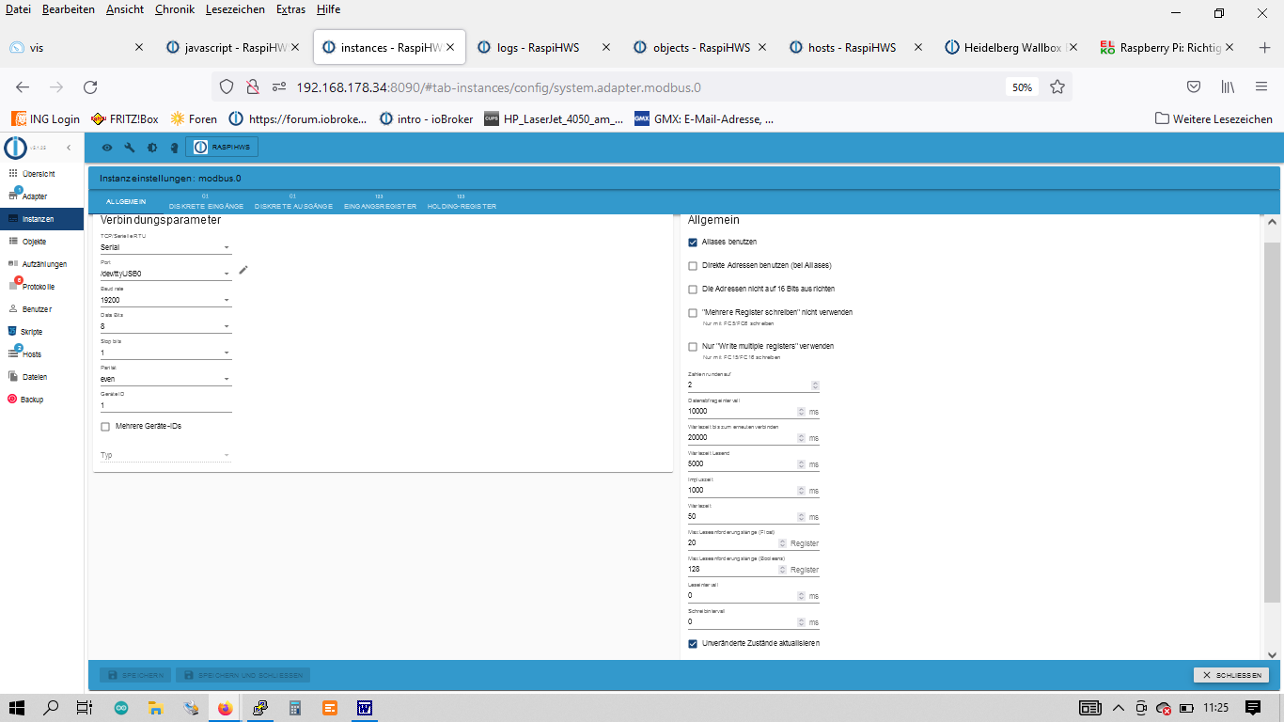1284x722 pixels.
Task: Open the Firefox hamburger menu
Action: [1261, 86]
